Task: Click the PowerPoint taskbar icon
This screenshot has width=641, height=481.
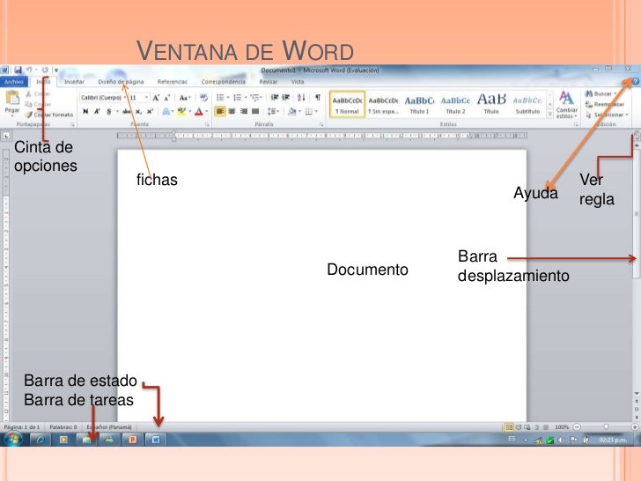Action: [x=132, y=440]
